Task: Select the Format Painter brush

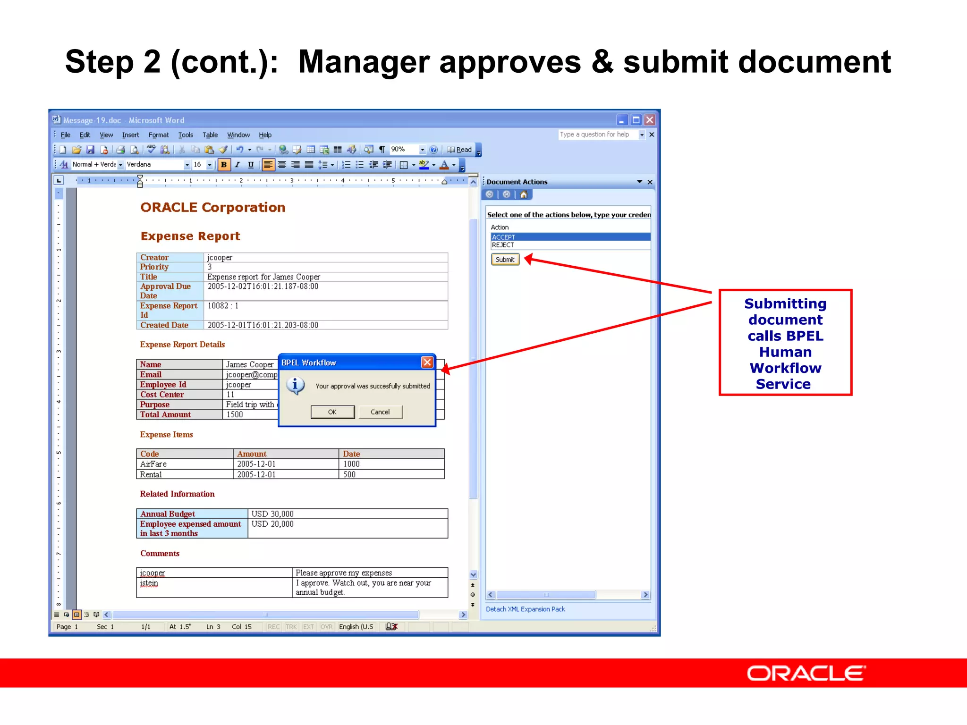Action: pyautogui.click(x=223, y=150)
